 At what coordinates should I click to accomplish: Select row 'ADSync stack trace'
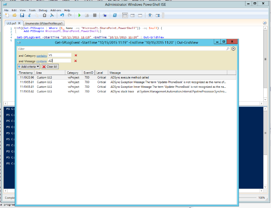[127, 91]
